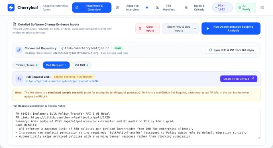The width and height of the screenshot is (273, 148).
Task: Select the Pull Request tab
Action: click(56, 65)
